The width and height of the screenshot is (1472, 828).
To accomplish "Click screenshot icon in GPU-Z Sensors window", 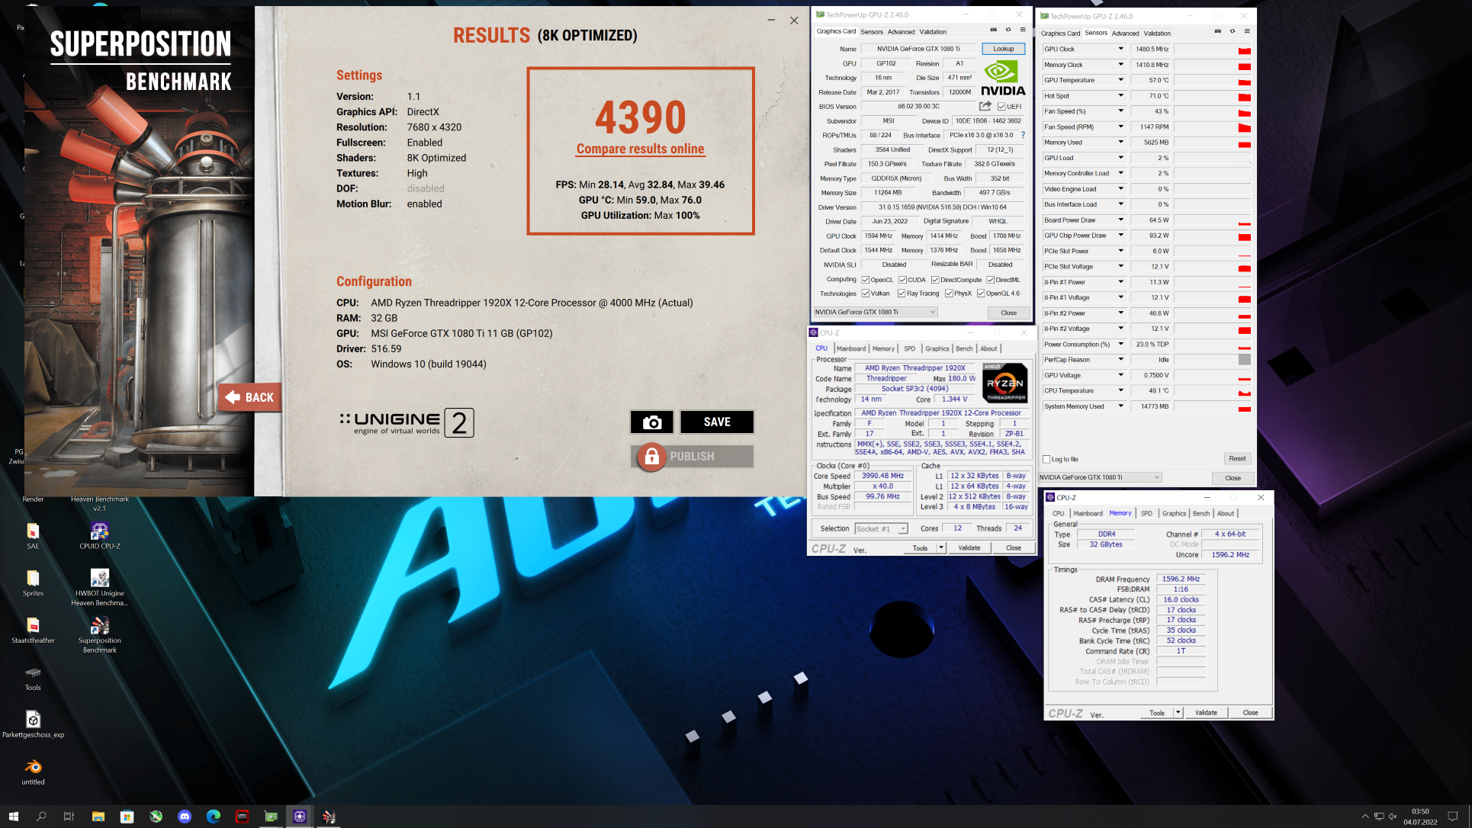I will [x=1217, y=32].
